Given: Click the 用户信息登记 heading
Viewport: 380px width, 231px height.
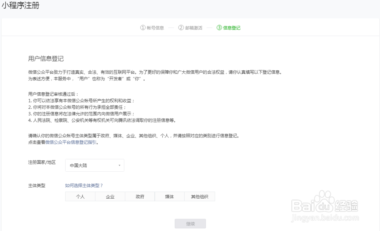Looking at the screenshot, I should [x=46, y=59].
